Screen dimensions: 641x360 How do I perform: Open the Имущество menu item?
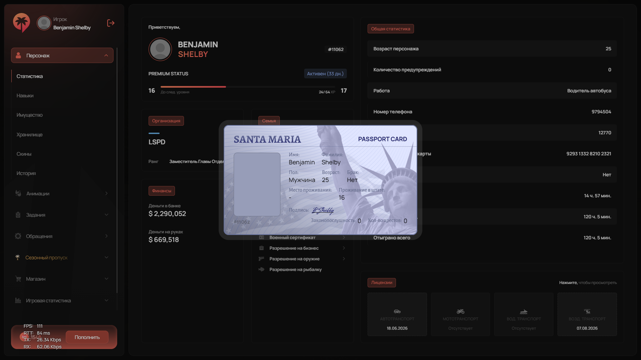point(30,115)
